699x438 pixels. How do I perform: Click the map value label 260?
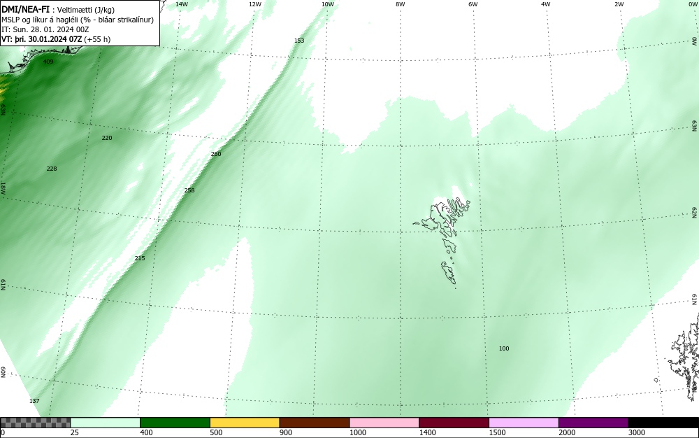pyautogui.click(x=216, y=154)
